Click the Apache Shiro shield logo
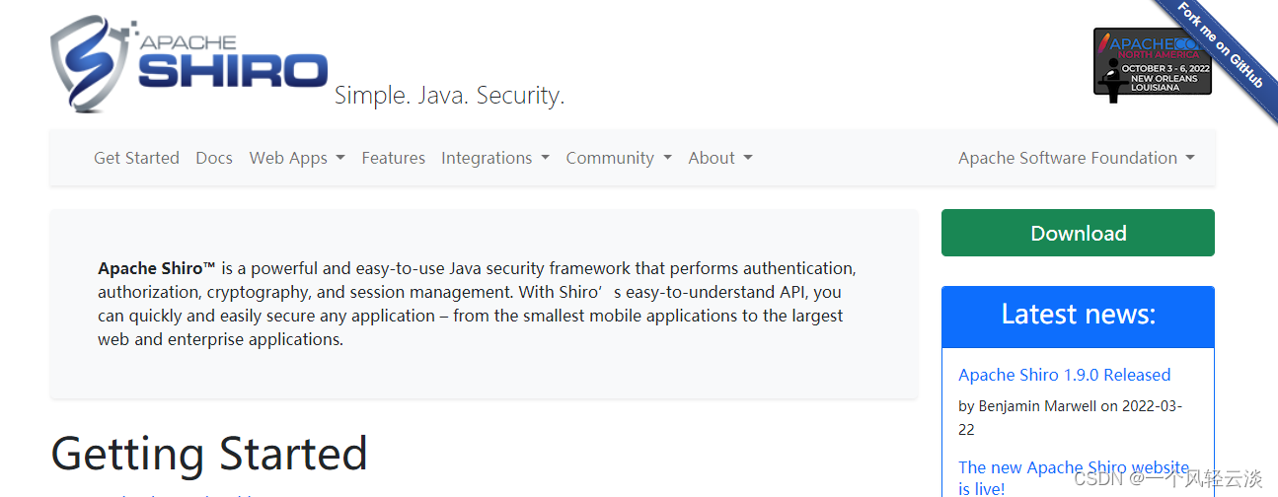The width and height of the screenshot is (1278, 497). coord(85,63)
